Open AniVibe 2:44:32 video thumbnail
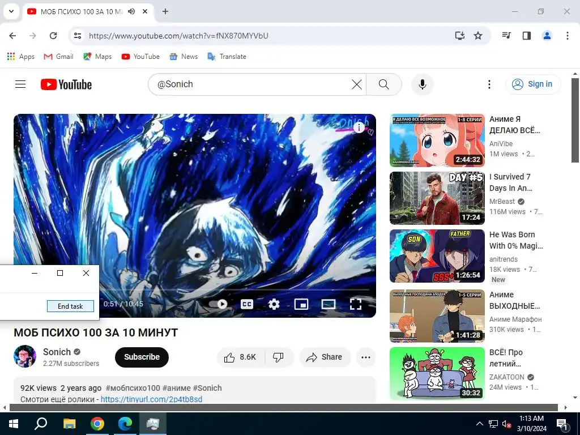The width and height of the screenshot is (580, 435). 437,140
